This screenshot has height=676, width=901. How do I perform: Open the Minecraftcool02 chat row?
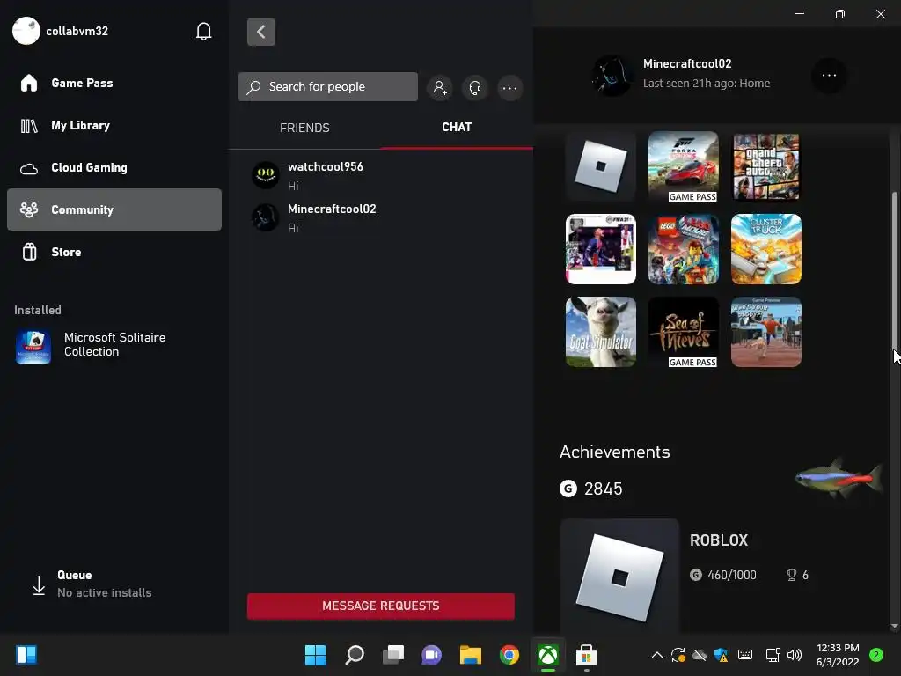coord(381,218)
